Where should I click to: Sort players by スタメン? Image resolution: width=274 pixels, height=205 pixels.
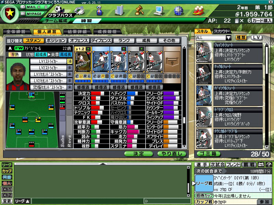33,41
